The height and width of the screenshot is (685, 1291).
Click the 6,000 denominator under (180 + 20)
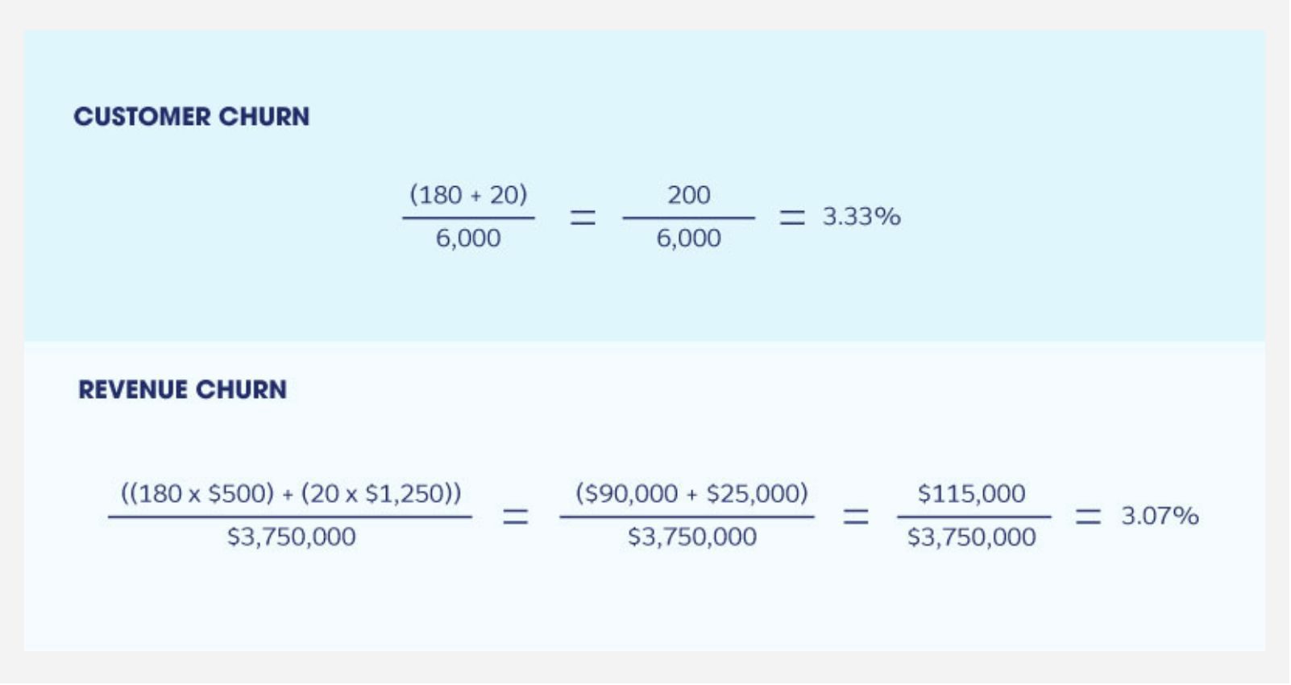pos(468,239)
